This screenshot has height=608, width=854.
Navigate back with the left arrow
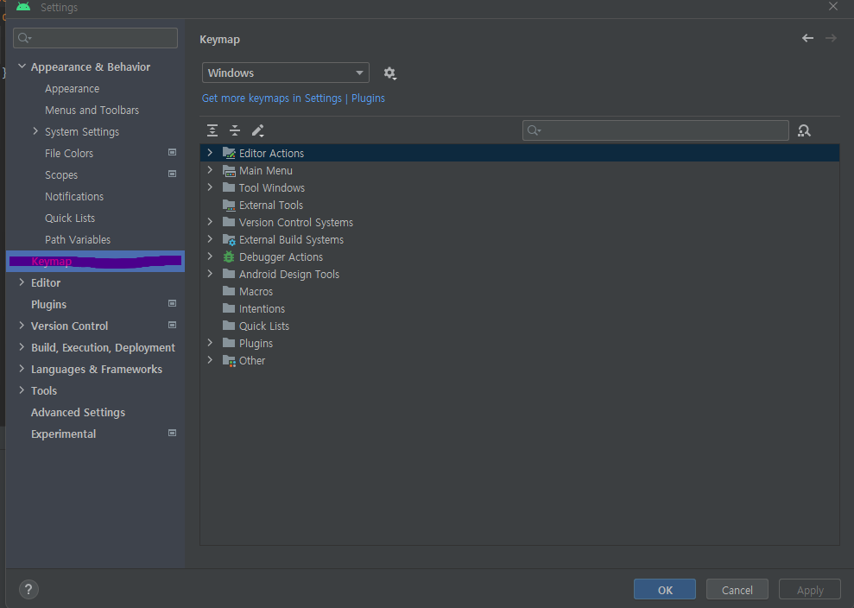[807, 38]
